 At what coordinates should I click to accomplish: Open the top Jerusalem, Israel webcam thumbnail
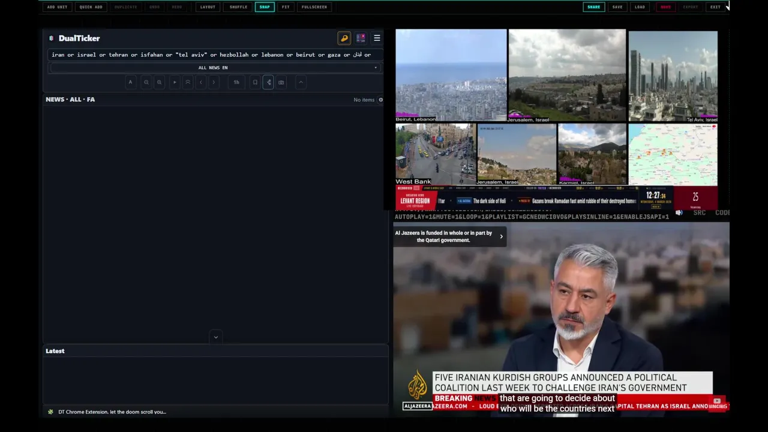[x=567, y=75]
